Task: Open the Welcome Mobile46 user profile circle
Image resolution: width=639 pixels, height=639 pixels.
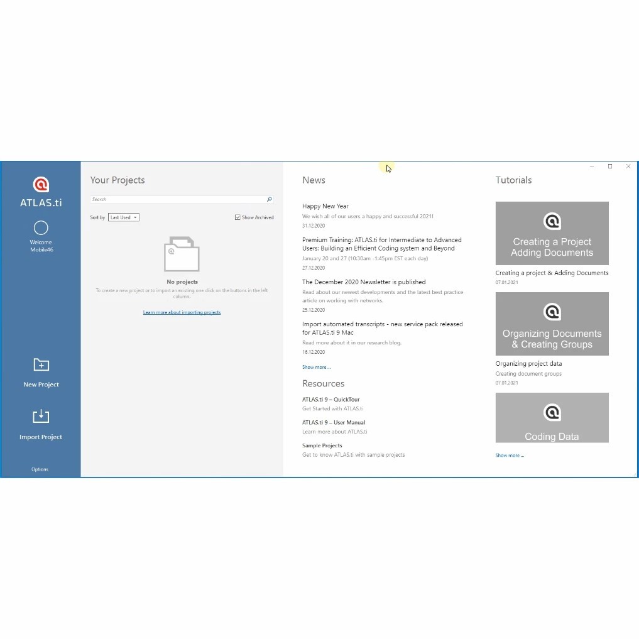Action: pyautogui.click(x=41, y=228)
